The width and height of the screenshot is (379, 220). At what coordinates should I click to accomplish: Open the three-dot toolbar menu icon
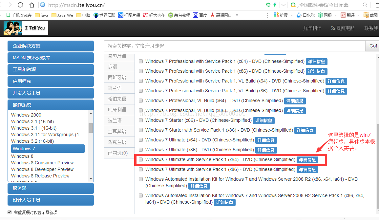tap(267, 15)
